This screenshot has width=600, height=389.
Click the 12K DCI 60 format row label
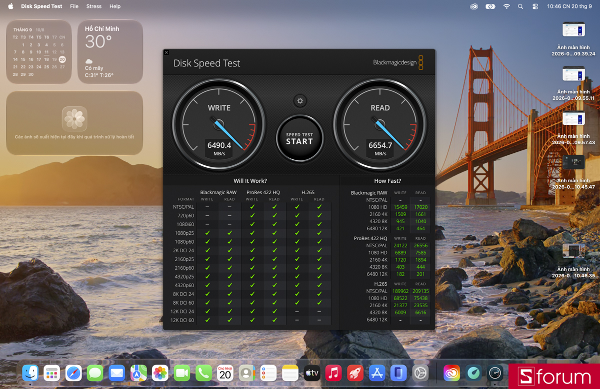(x=182, y=320)
